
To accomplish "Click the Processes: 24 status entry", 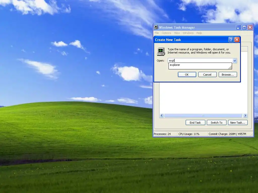I will (162, 134).
